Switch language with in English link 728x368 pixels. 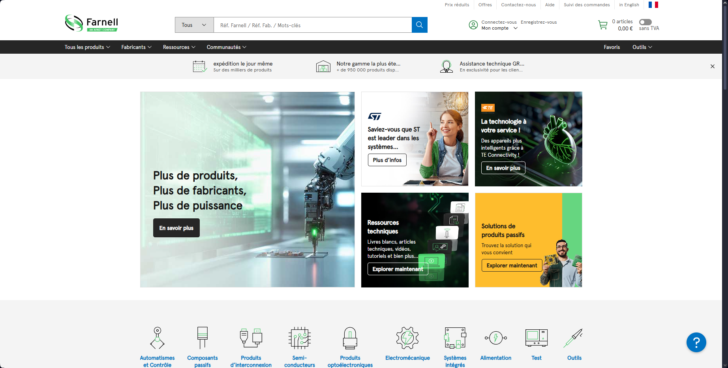tap(629, 5)
